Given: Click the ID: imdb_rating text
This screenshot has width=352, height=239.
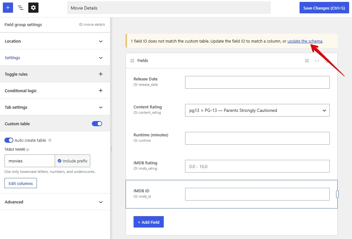Looking at the screenshot, I should coord(145,168).
